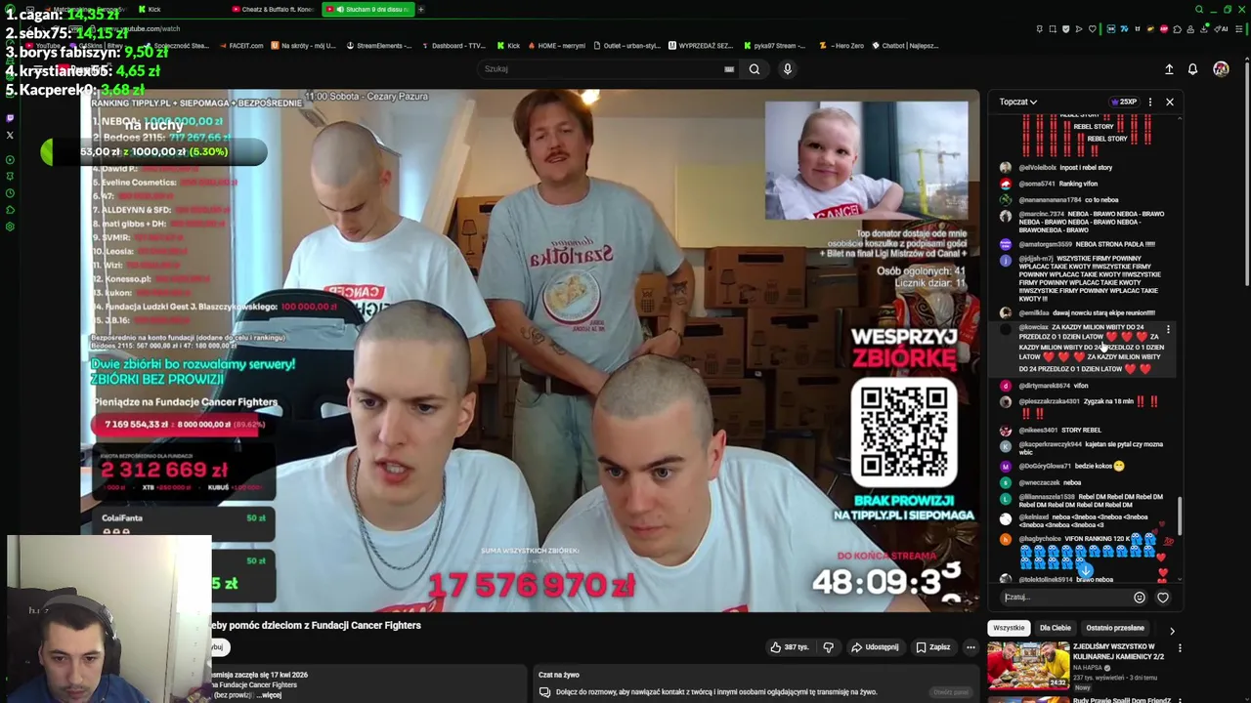Send a heart reaction in chat
Screen dimensions: 1251x703
point(1163,598)
